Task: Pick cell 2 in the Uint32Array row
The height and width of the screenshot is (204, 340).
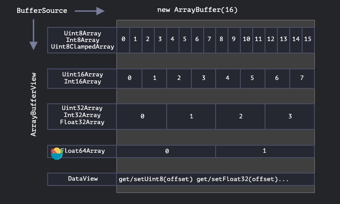Action: 240,117
